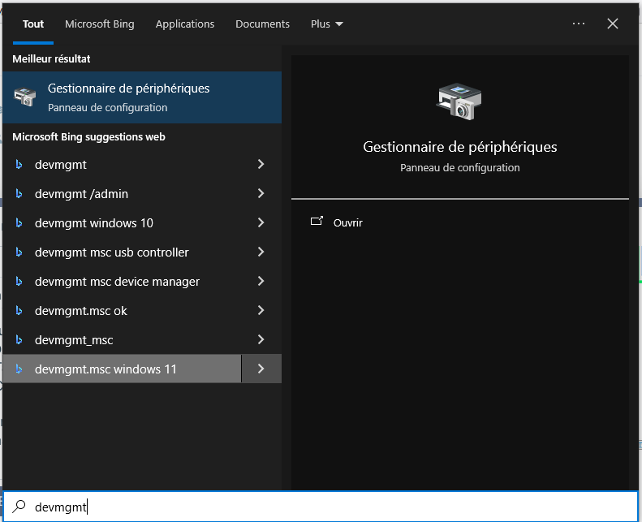Screen dimensions: 642x522
Task: Click the search magnifier icon in search box
Action: point(19,507)
